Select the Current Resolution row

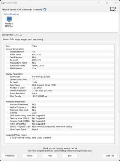[x=60, y=91]
